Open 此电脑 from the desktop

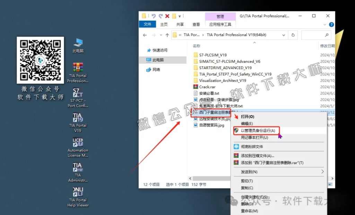[x=77, y=45]
